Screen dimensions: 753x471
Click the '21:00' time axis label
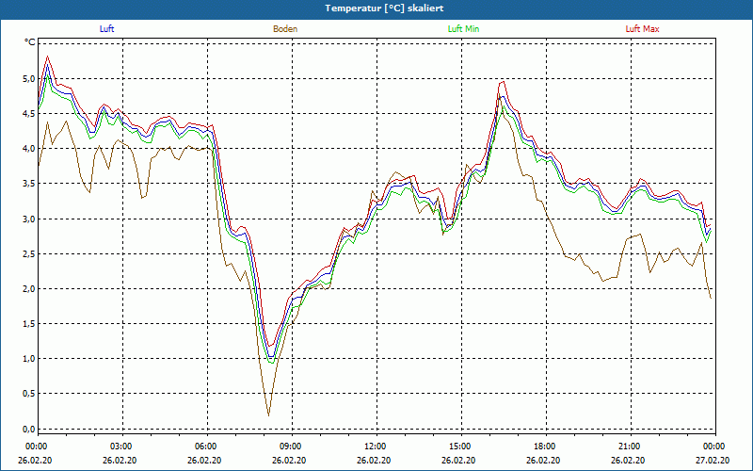point(629,447)
